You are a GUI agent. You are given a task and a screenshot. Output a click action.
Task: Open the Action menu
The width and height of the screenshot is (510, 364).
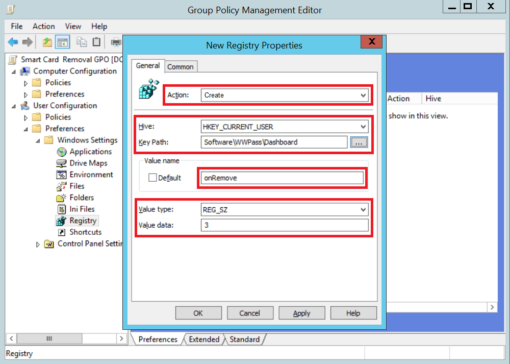point(43,26)
